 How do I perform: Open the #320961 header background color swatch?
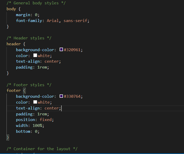pyautogui.click(x=61, y=49)
